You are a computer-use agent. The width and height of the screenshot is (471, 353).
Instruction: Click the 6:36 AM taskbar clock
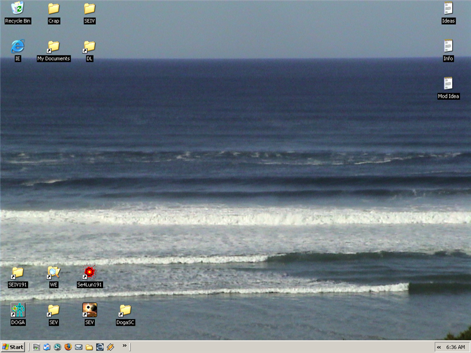[x=456, y=347]
